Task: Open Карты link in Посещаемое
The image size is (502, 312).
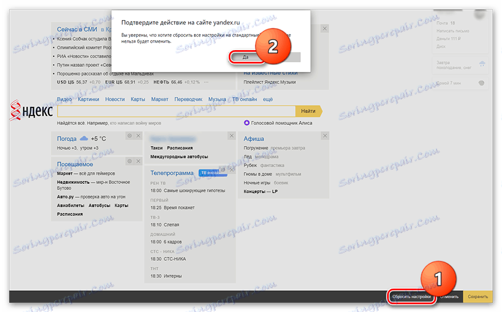Action: 122,205
